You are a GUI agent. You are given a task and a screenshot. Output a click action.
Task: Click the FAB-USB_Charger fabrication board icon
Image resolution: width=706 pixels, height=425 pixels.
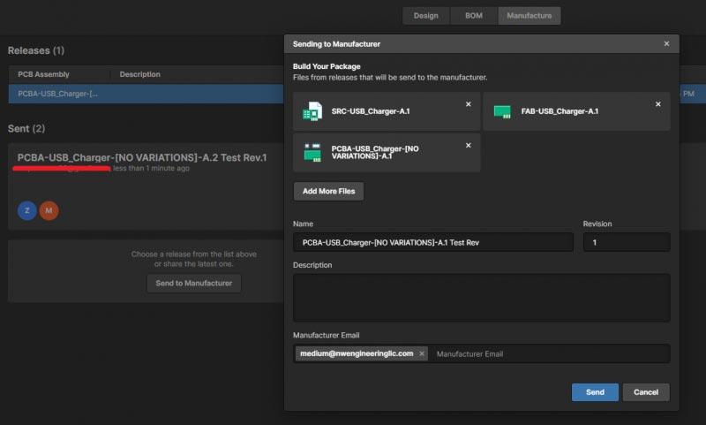[x=502, y=111]
